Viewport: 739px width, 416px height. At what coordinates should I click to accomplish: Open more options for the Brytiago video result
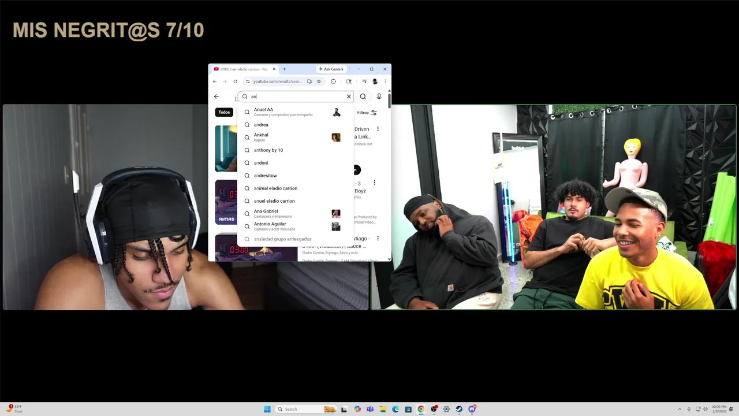(x=378, y=238)
